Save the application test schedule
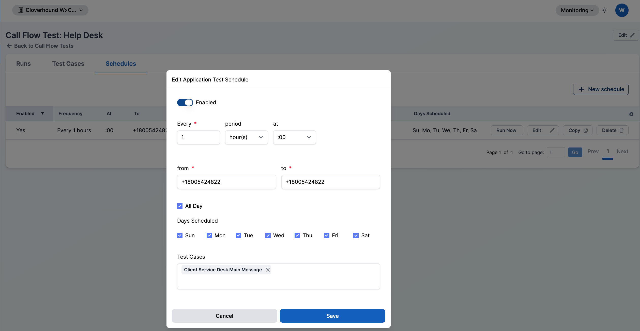 332,316
